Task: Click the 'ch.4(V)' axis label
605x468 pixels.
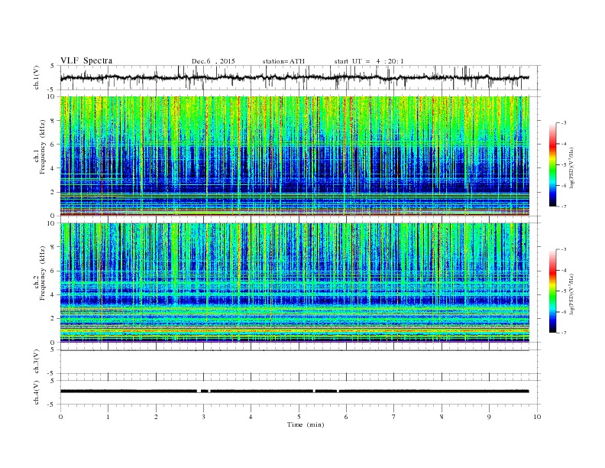Action: coord(37,392)
